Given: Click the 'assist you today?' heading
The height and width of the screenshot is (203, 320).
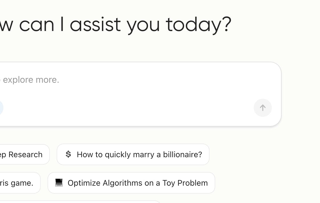Looking at the screenshot, I should pos(151,25).
